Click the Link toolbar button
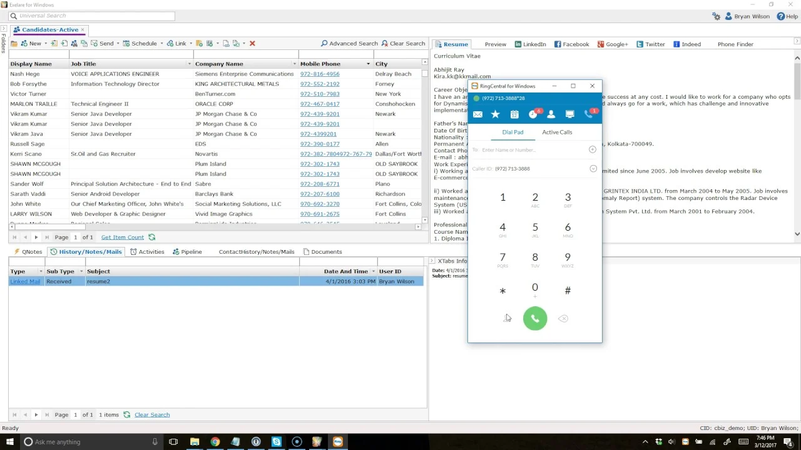The image size is (801, 450). [176, 44]
